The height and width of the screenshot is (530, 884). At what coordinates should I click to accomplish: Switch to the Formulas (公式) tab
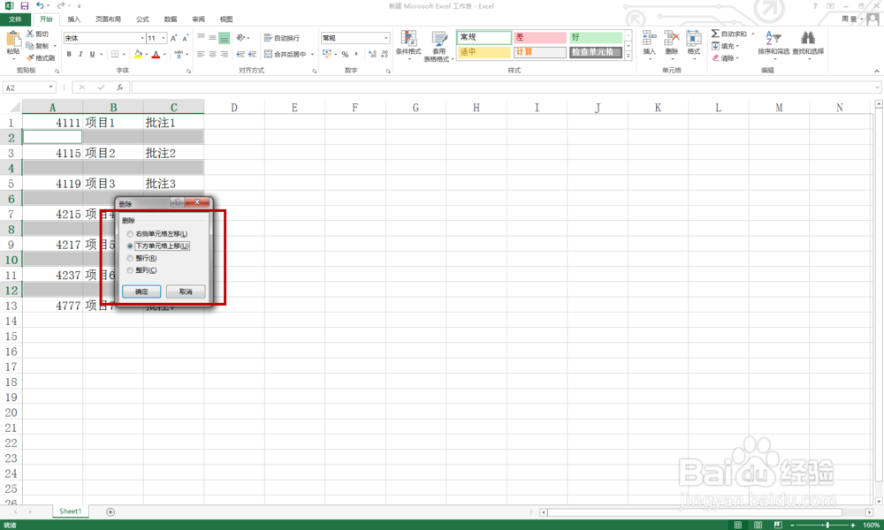coord(142,19)
